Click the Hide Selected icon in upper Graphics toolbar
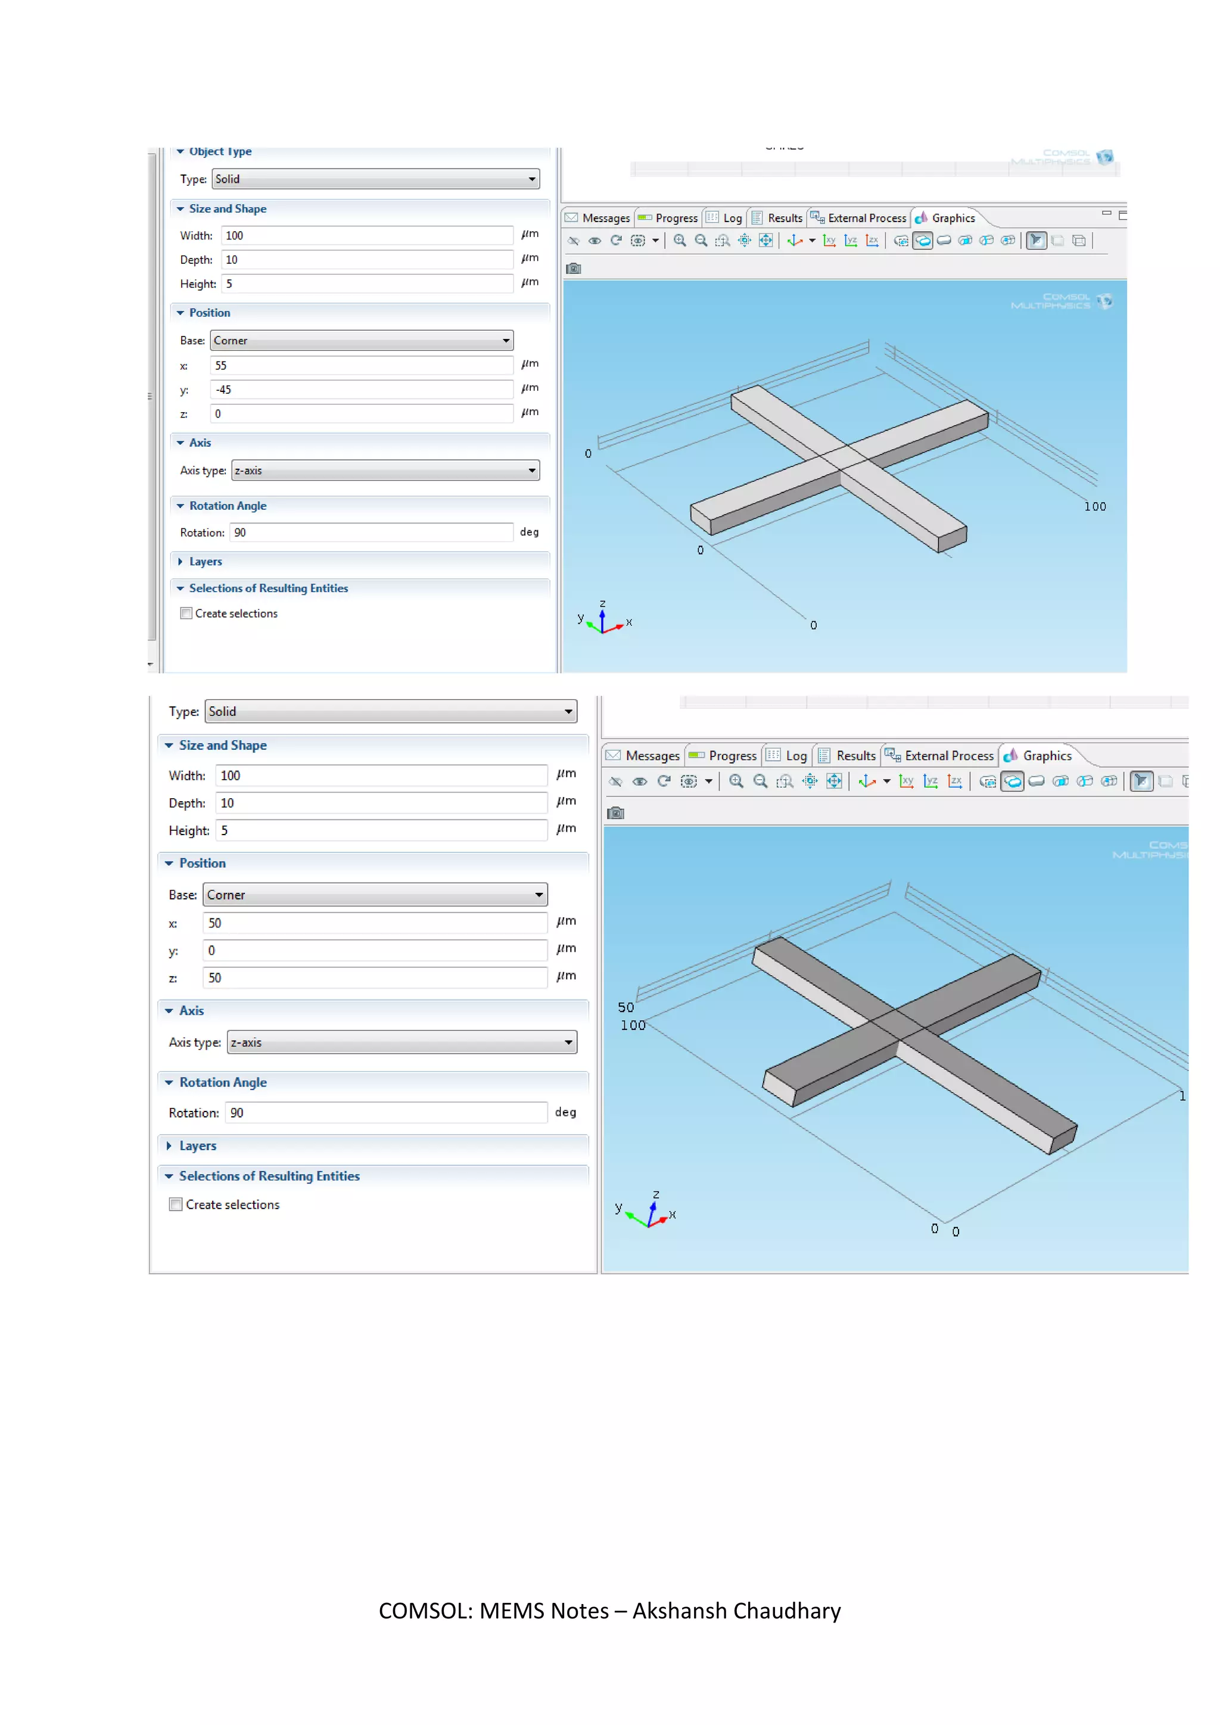The height and width of the screenshot is (1725, 1220). coord(574,241)
